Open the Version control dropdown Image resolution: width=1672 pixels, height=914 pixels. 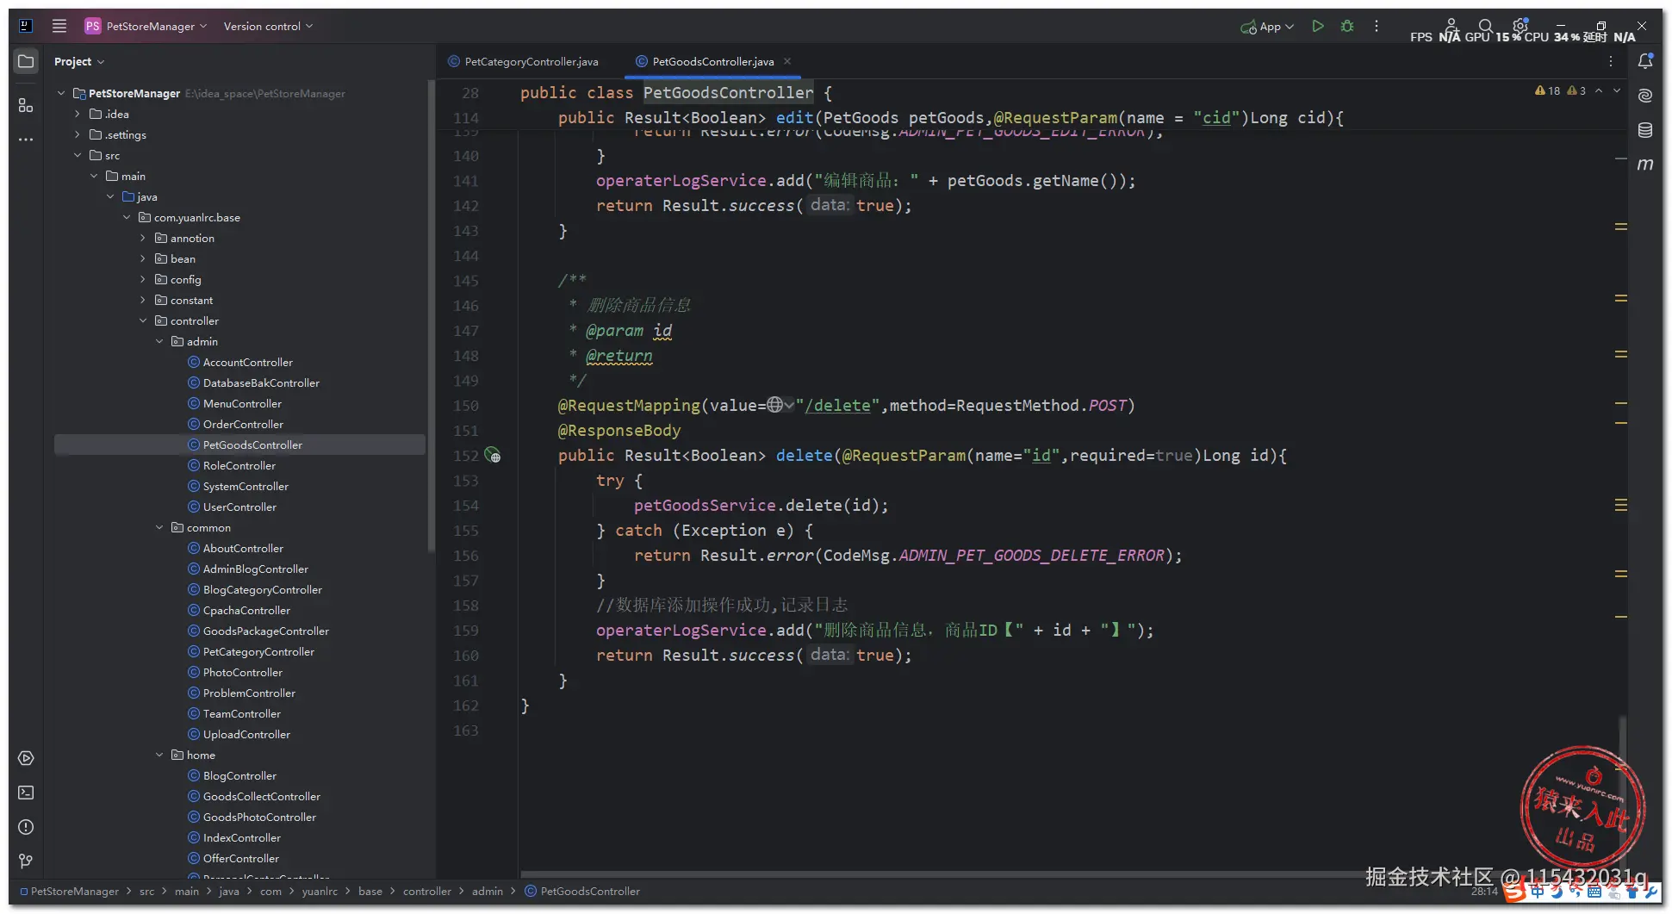pos(268,26)
